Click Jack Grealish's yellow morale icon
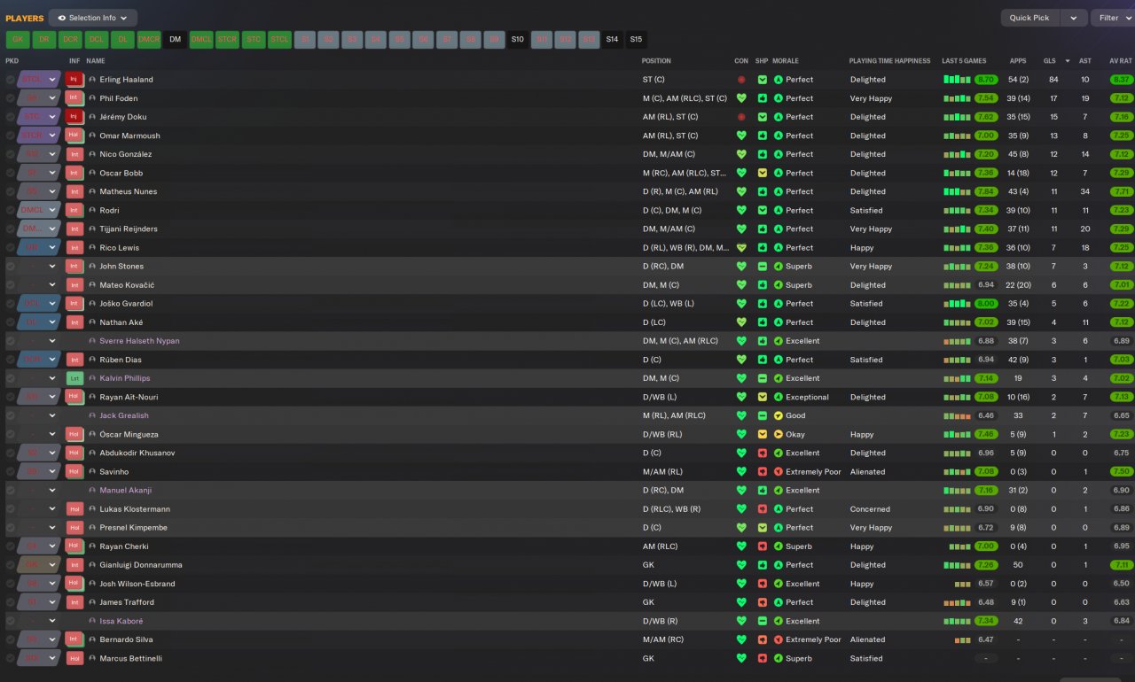 pyautogui.click(x=778, y=415)
